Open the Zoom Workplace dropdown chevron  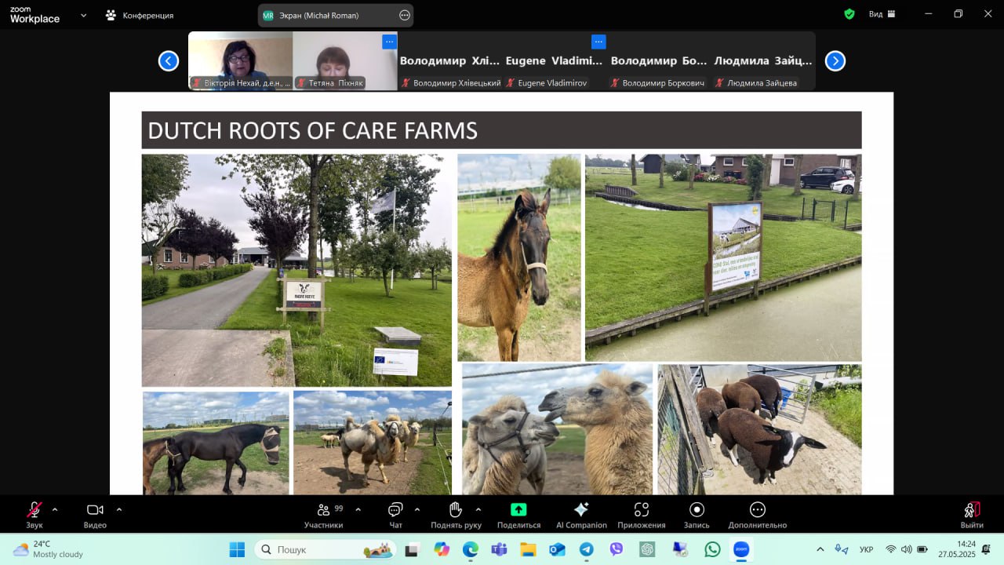pyautogui.click(x=84, y=15)
